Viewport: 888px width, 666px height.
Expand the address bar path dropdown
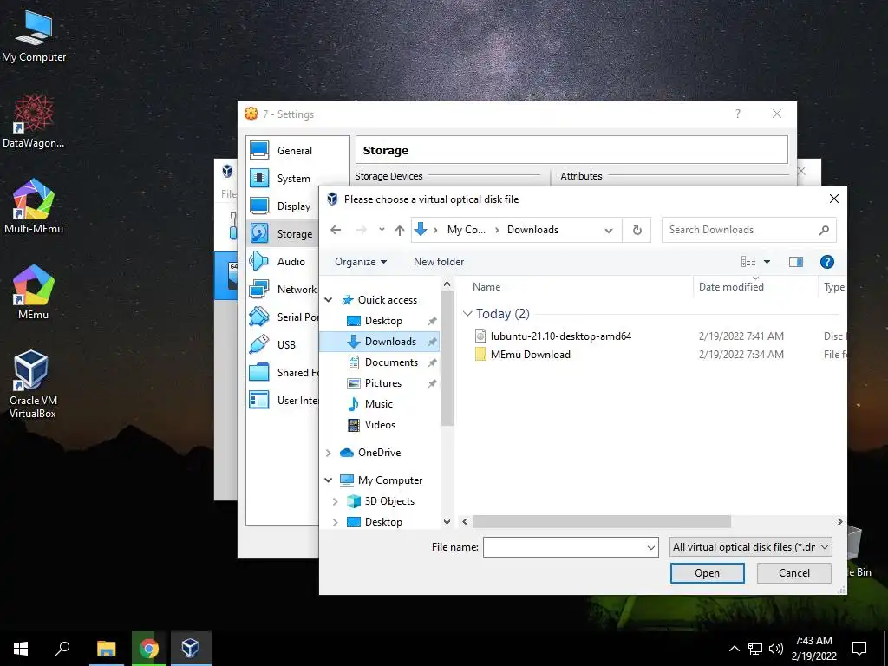pos(609,230)
